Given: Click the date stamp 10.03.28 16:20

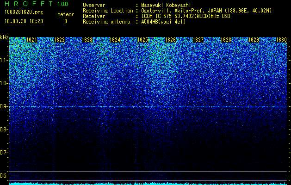Looking at the screenshot, I should tap(24, 21).
